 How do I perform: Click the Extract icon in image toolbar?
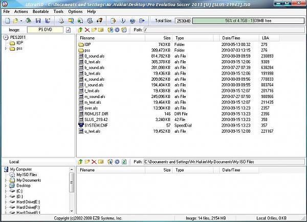pyautogui.click(x=110, y=30)
